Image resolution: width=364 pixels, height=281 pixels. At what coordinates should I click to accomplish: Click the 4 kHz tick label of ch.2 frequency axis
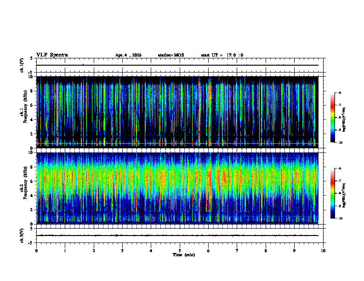32,196
